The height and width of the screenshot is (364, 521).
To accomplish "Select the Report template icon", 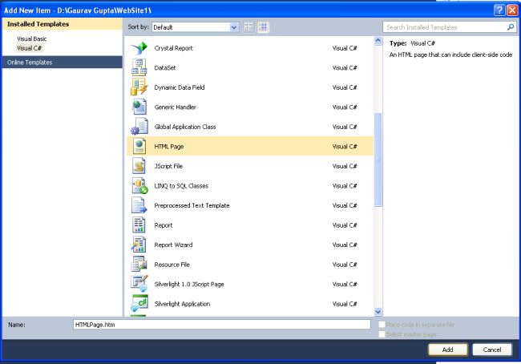I will (x=139, y=225).
